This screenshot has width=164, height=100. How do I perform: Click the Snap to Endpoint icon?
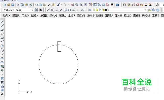click(48, 10)
